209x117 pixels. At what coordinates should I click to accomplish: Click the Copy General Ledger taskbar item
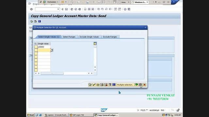[x=106, y=115]
